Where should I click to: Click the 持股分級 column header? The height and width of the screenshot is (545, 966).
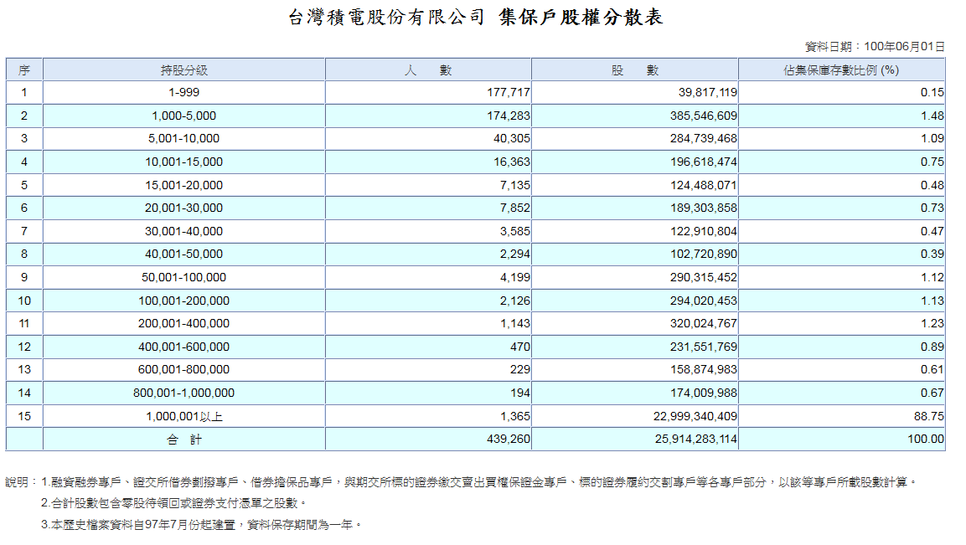183,70
